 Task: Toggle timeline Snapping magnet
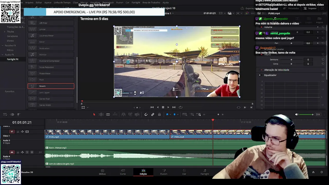146,115
